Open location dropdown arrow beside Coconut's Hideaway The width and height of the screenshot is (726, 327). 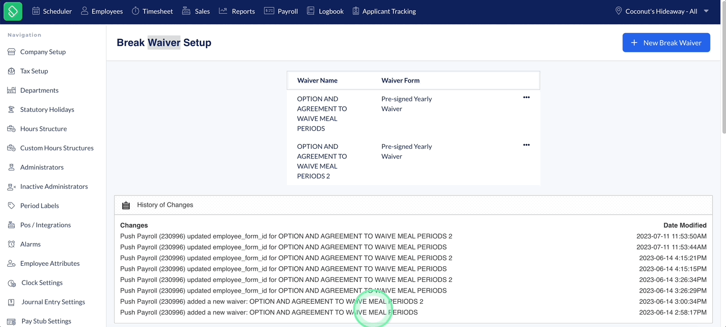point(706,11)
